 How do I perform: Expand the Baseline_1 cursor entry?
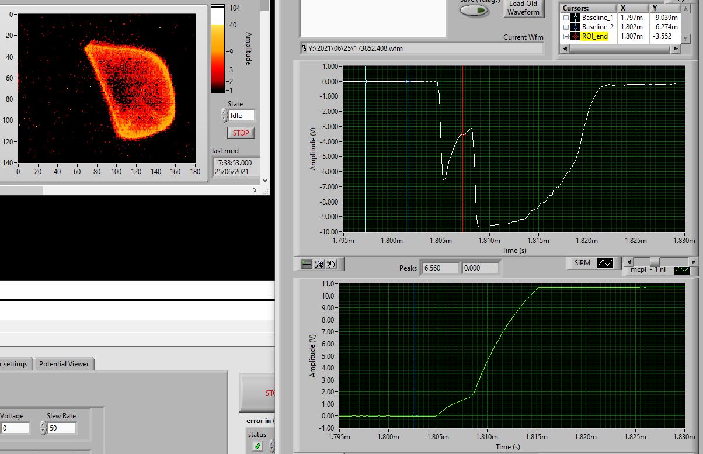point(566,18)
